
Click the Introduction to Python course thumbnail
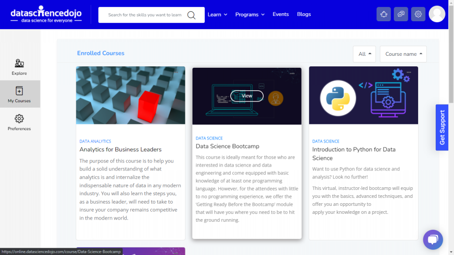pyautogui.click(x=364, y=96)
